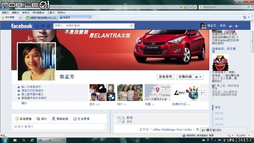The image size is (254, 143).
Task: Click the security lock icon in address bar
Action: click(x=185, y=7)
